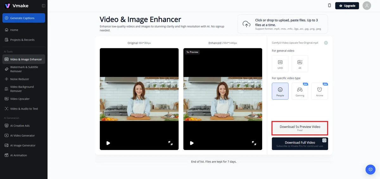
Task: Select the 4K enhancement option
Action: [x=300, y=64]
